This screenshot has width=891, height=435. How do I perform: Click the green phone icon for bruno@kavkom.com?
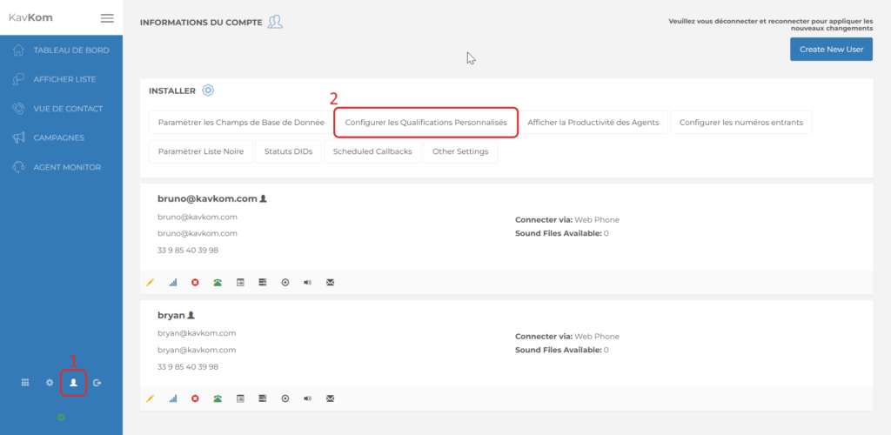218,283
